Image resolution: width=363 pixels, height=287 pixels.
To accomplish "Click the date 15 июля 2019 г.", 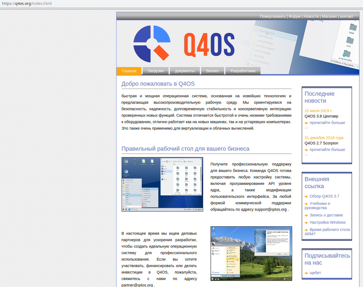I will click(x=318, y=111).
